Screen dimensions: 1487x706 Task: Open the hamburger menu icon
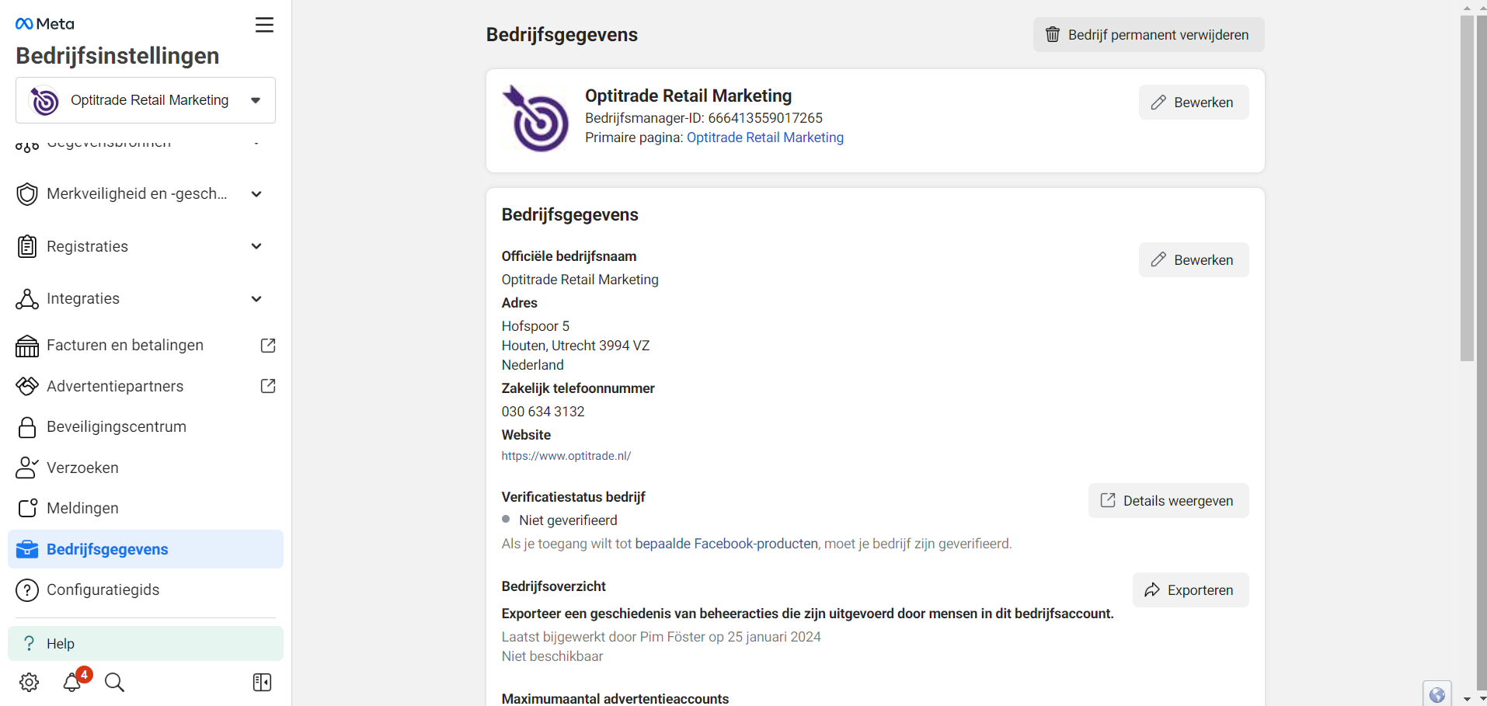(264, 25)
